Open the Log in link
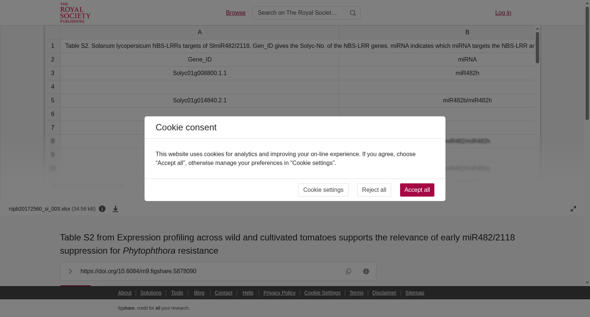This screenshot has height=317, width=590. (x=503, y=13)
